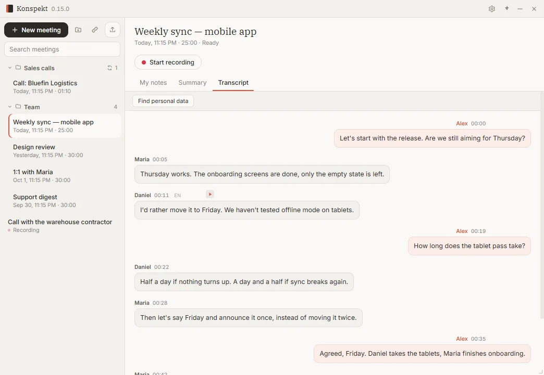544x375 pixels.
Task: Click the message starting "I'd rather move it to Friday"
Action: [247, 210]
